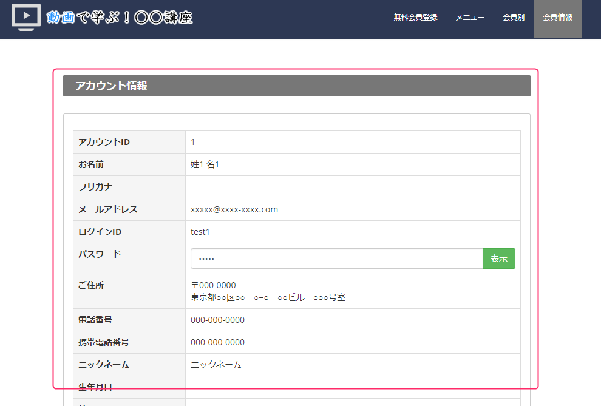The width and height of the screenshot is (601, 406).
Task: Click the email address xxxxx@xxxx-xxxx.com
Action: 234,209
